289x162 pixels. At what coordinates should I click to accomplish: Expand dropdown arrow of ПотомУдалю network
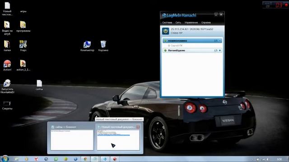coord(220,50)
